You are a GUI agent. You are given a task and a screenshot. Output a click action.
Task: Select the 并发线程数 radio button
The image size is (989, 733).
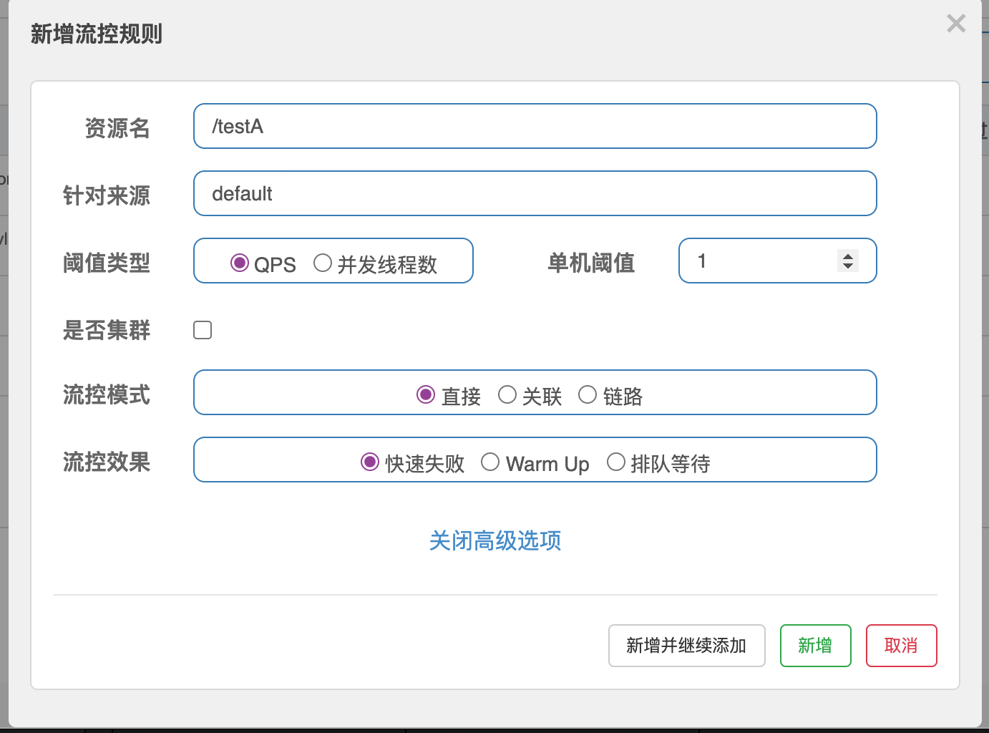tap(323, 263)
